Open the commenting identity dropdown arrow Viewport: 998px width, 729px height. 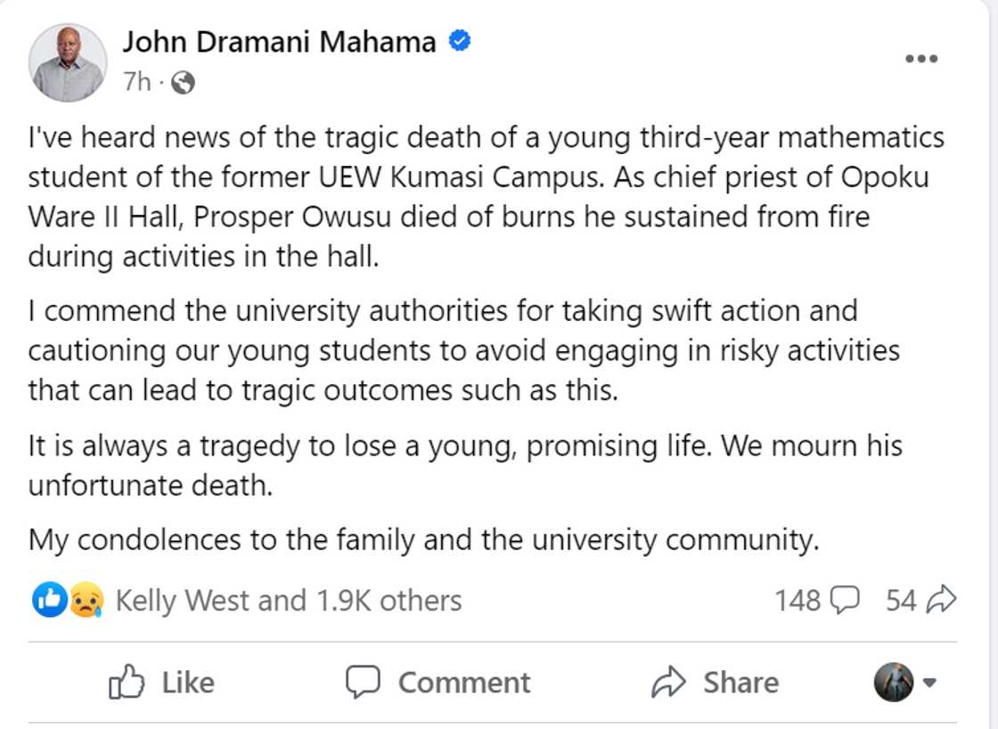tap(929, 682)
